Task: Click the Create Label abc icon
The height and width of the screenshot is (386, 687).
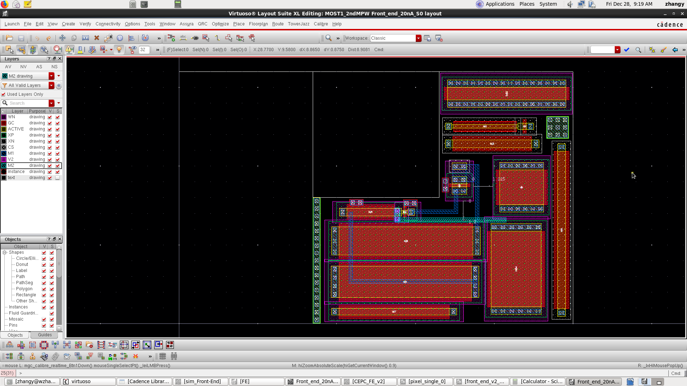Action: point(183,38)
